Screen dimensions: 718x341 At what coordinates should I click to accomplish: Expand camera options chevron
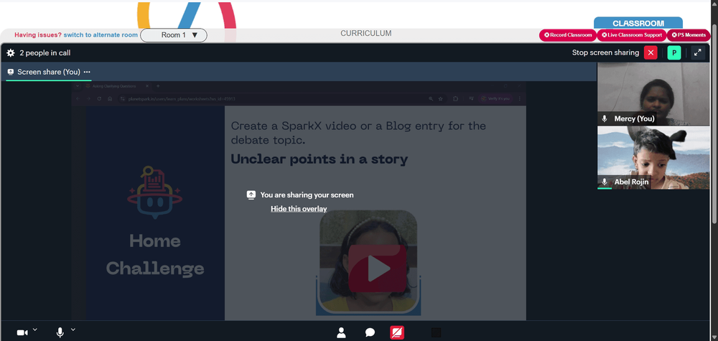(35, 330)
